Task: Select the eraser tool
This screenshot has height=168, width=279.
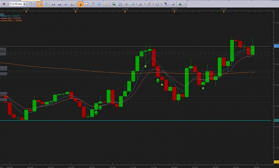Action: 173,4
